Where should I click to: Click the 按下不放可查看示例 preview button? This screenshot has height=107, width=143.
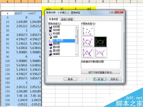tap(100, 72)
